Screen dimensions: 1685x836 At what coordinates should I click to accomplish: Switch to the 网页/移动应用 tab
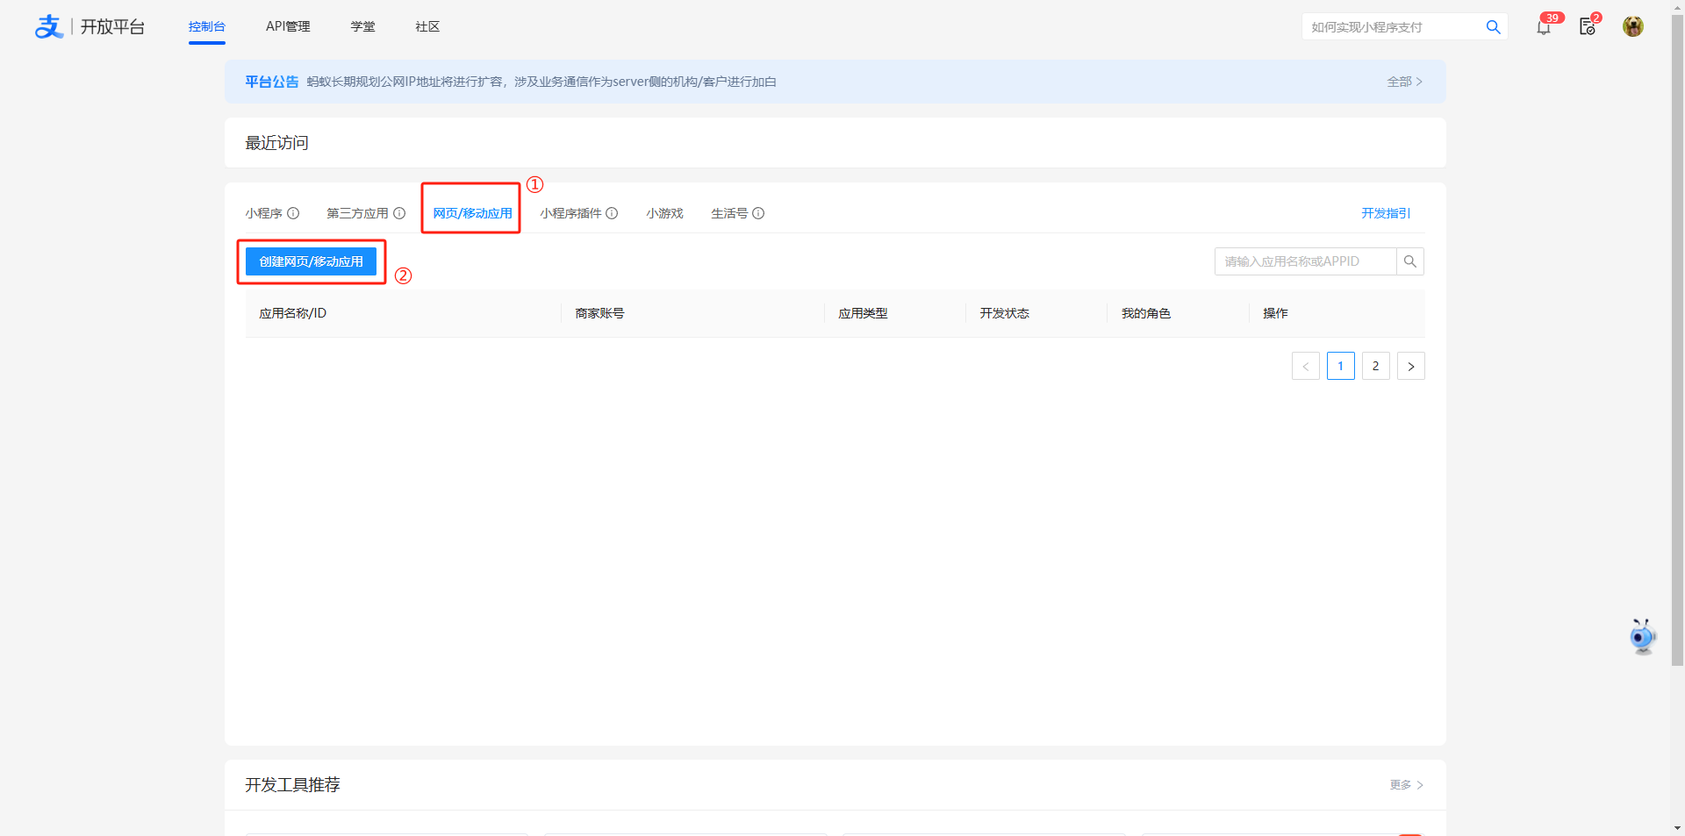click(472, 213)
